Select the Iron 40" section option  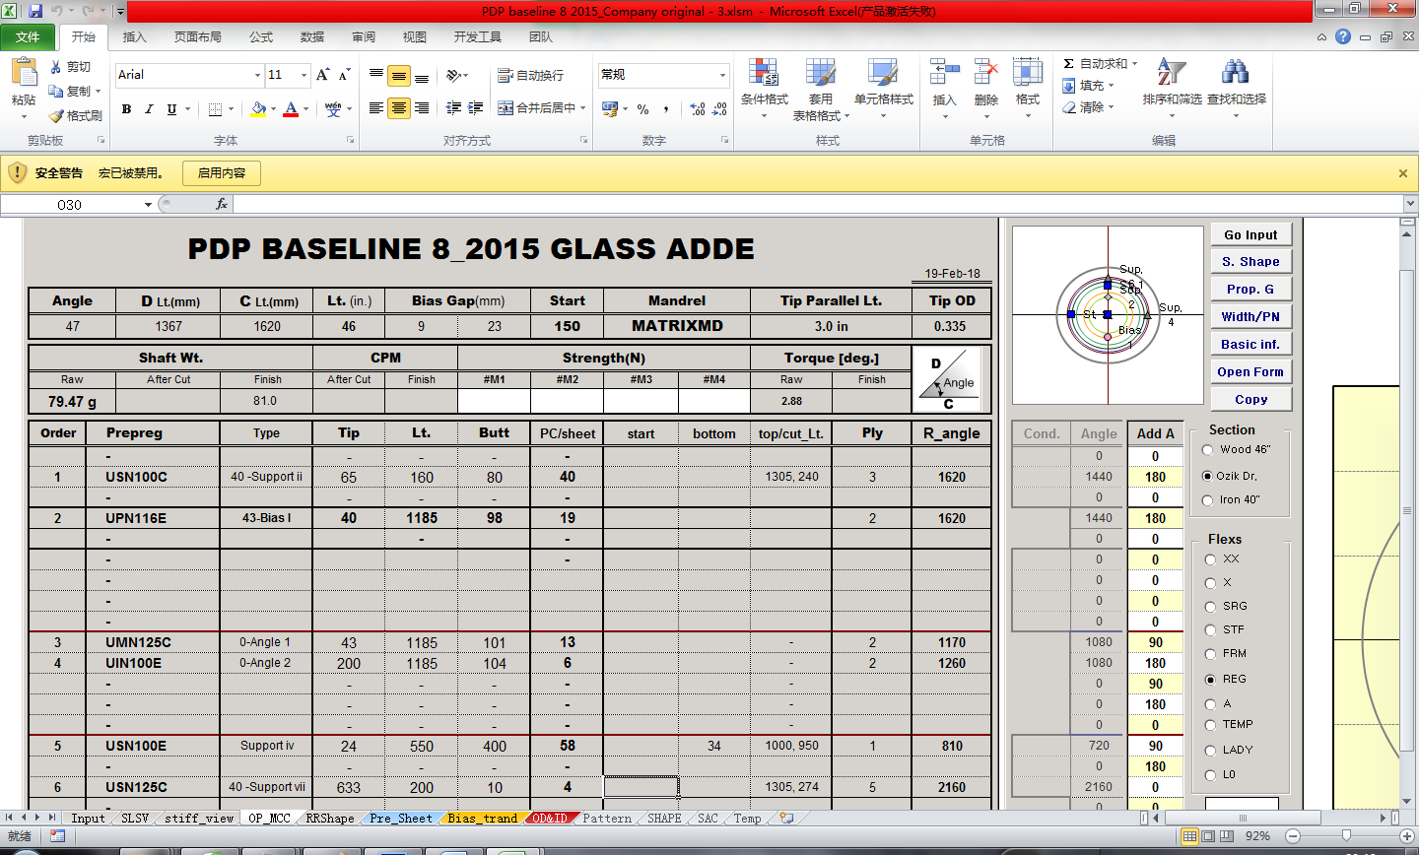1208,500
